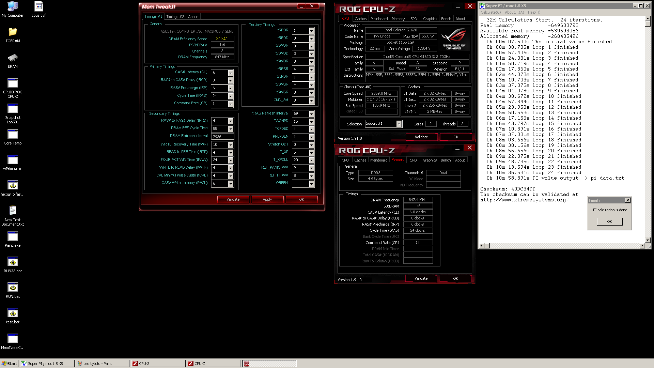This screenshot has height=368, width=654.
Task: Click Super PI horizontal scrollbar left arrow
Action: (x=482, y=246)
